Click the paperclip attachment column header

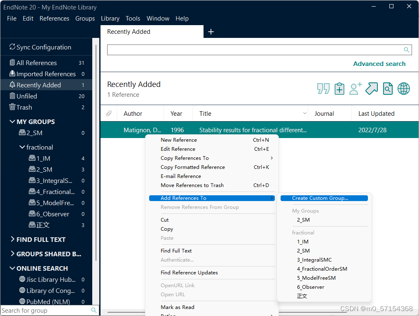pos(109,114)
